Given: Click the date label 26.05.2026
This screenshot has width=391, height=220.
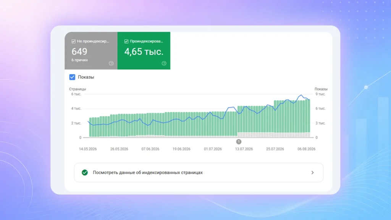Looking at the screenshot, I should pyautogui.click(x=119, y=149).
